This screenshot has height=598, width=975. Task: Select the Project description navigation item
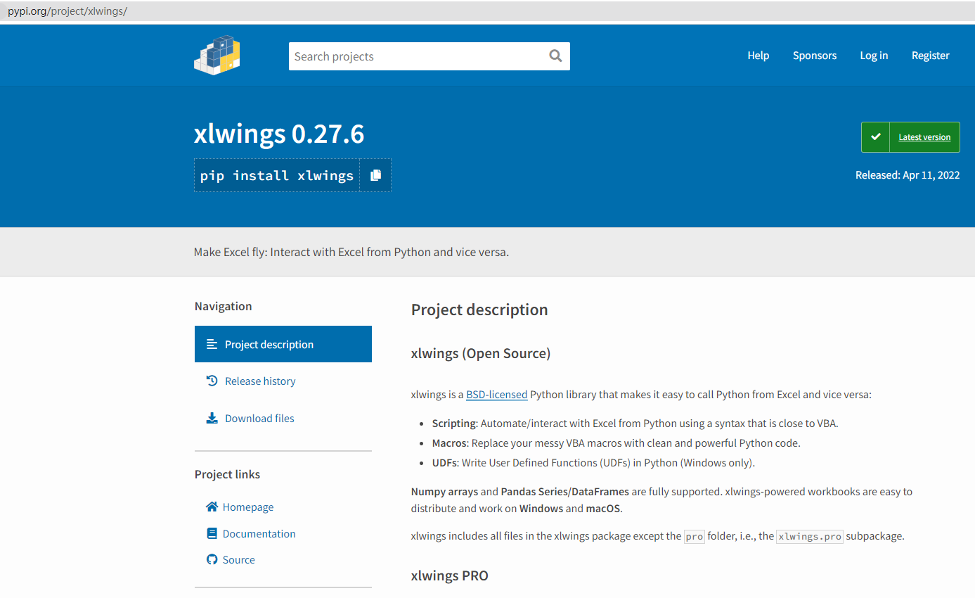(269, 344)
